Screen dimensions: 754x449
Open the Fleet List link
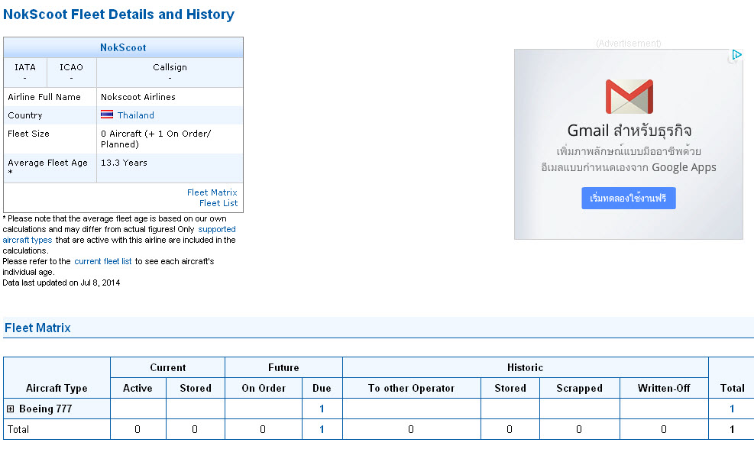[218, 203]
